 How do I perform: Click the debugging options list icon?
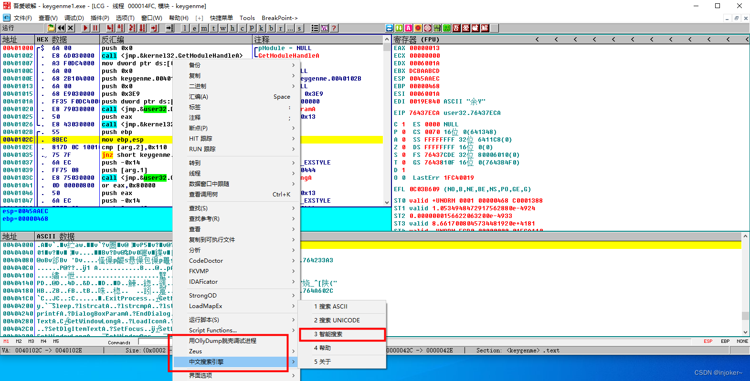tap(315, 28)
